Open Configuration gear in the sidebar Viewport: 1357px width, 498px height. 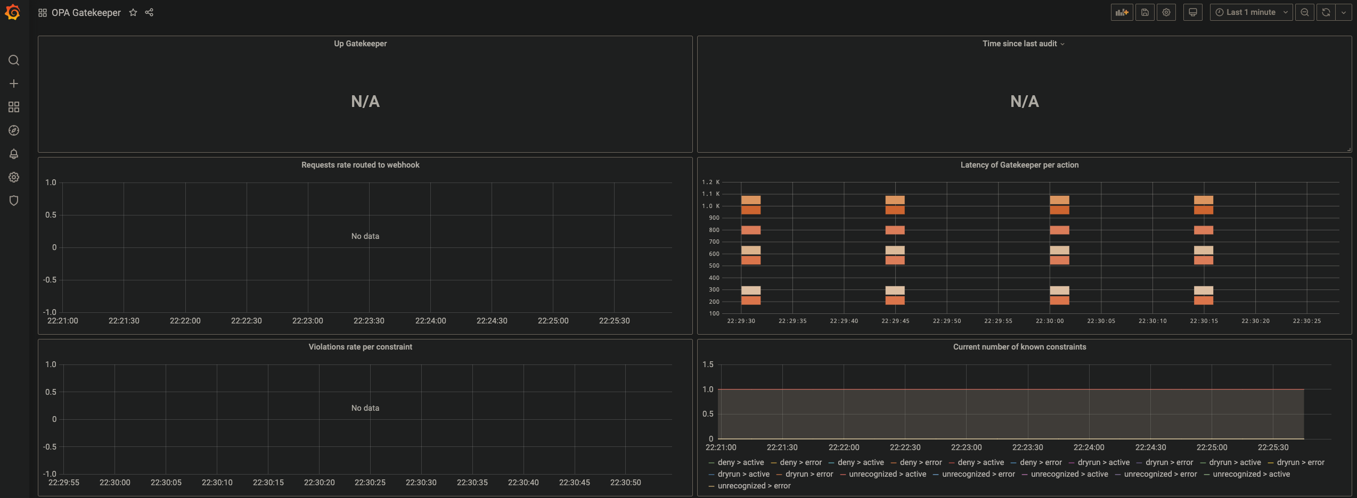pyautogui.click(x=14, y=177)
